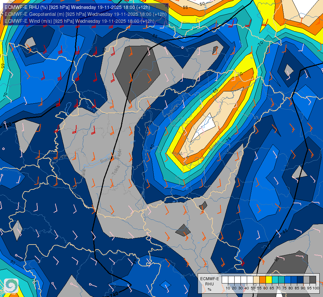The height and width of the screenshot is (297, 323).
Task: Click the 720 geopotential contour label
Action: tap(7, 125)
